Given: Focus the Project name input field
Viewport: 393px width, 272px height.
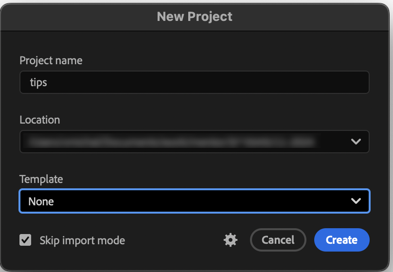Looking at the screenshot, I should (195, 82).
